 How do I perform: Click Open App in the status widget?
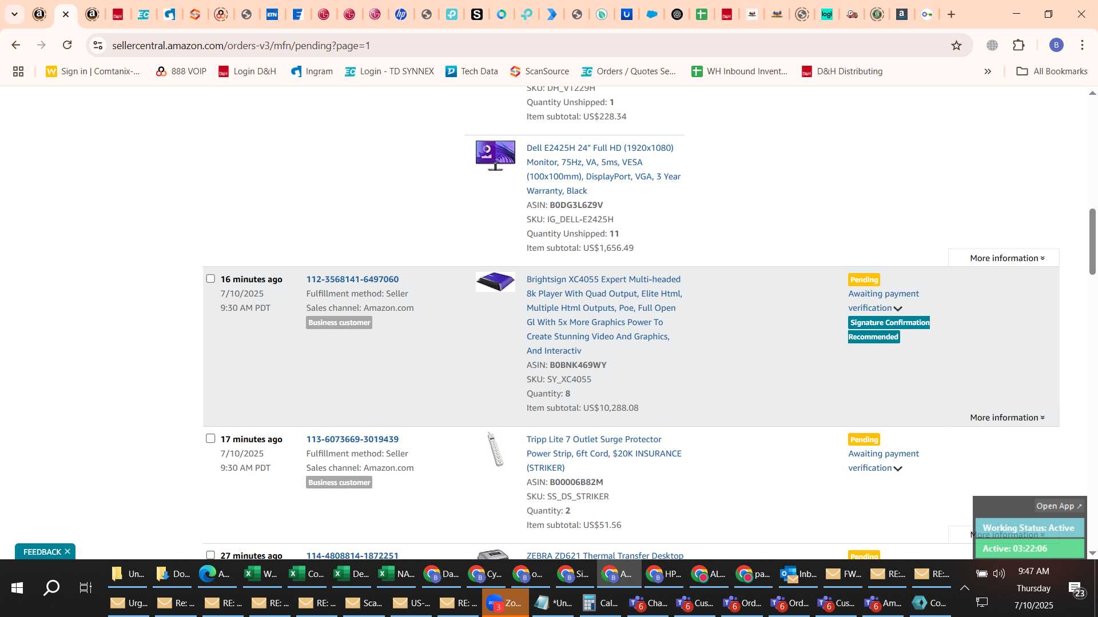1059,506
